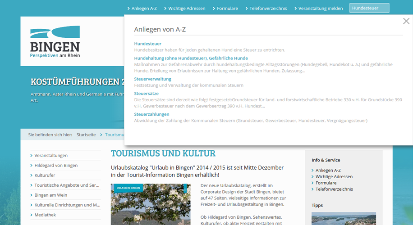Click the search field containing Hundesteuer

369,8
